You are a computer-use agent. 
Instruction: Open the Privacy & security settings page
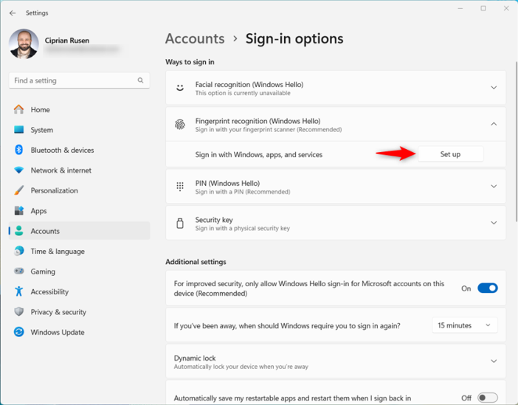point(58,312)
